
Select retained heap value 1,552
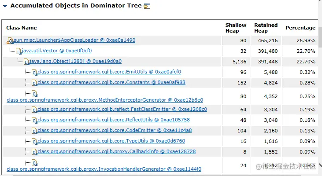pos(270,152)
